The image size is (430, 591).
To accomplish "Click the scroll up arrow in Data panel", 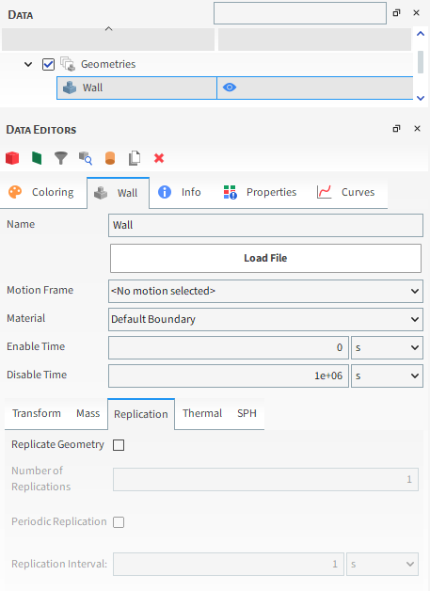I will coord(421,34).
